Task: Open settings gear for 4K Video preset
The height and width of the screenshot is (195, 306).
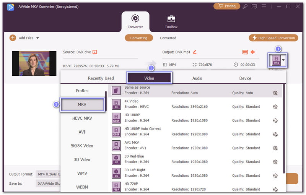Action: coord(275,107)
